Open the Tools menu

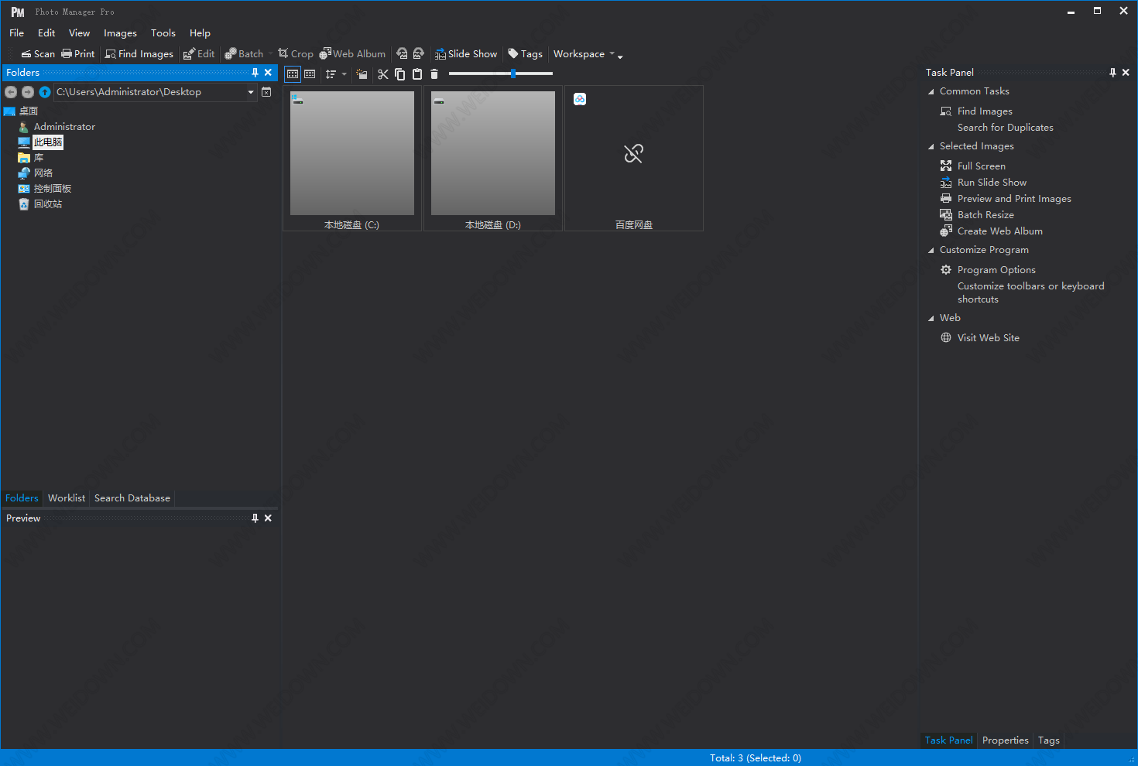(x=163, y=33)
